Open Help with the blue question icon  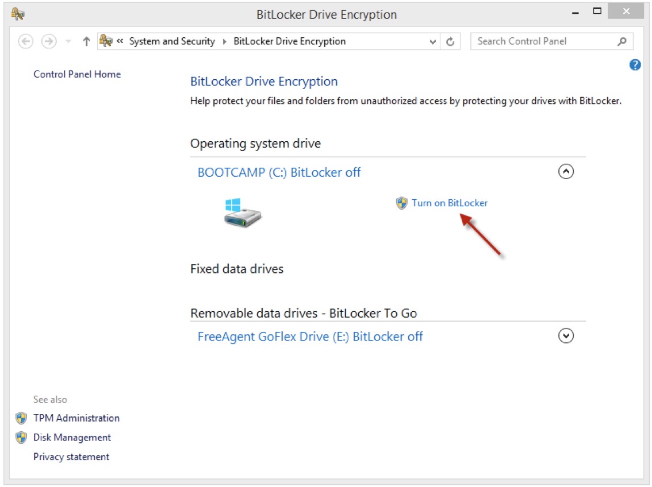[x=635, y=65]
